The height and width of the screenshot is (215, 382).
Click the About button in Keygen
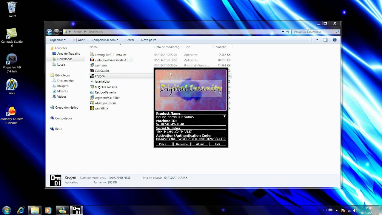pyautogui.click(x=200, y=144)
